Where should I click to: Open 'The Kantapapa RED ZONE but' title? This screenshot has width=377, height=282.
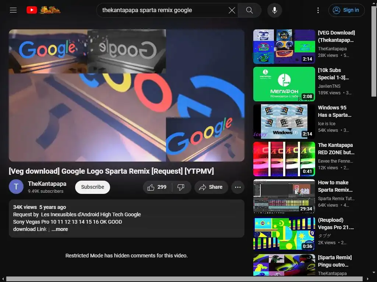pyautogui.click(x=336, y=149)
